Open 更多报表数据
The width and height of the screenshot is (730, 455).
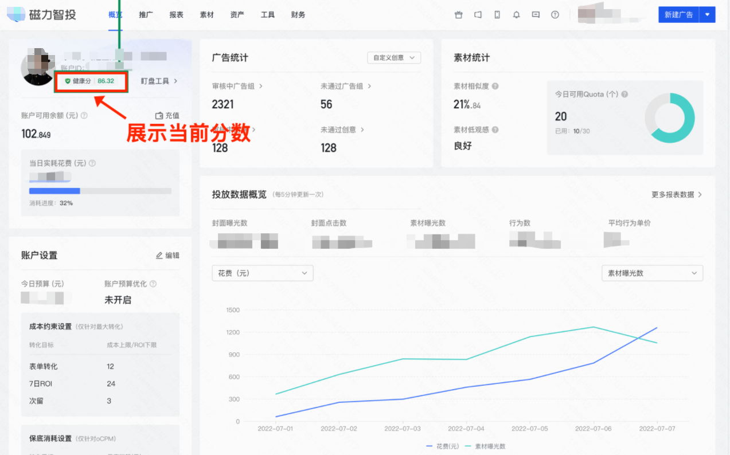point(677,194)
